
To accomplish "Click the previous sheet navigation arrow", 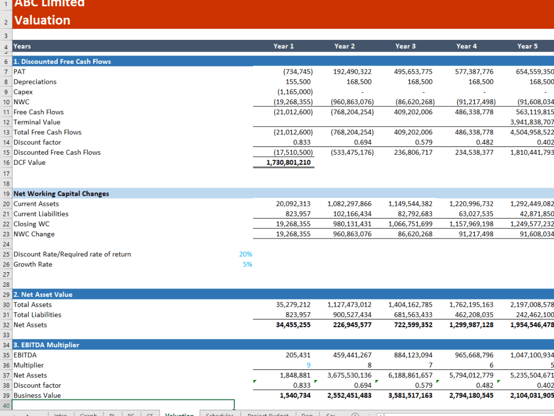I will [16, 414].
